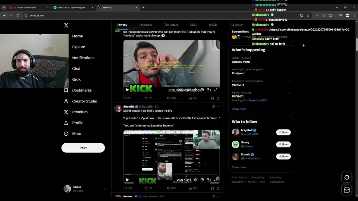Open Grok floating button

347,177
